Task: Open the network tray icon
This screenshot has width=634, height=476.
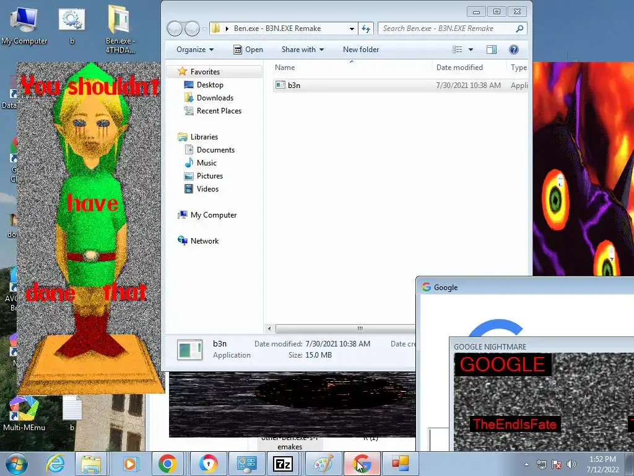Action: click(x=541, y=464)
